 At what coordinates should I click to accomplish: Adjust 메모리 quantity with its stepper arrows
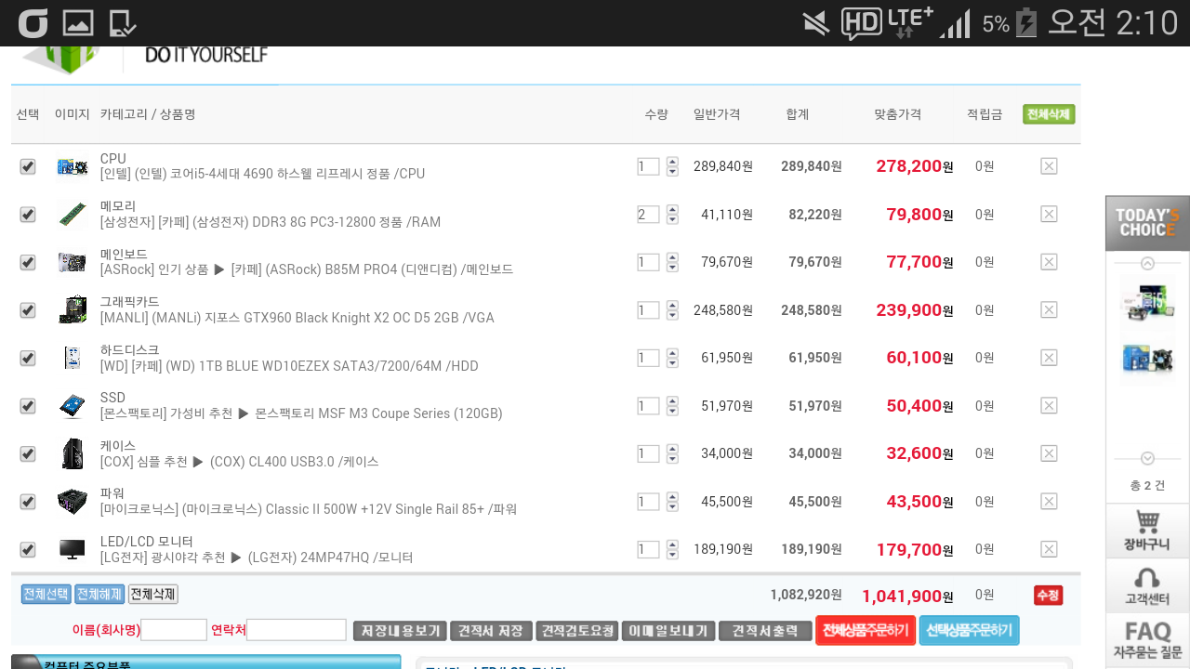[x=672, y=214]
